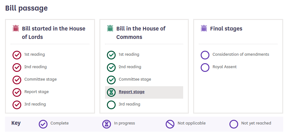Click the Commons Committee stage checkmark icon
286x136 pixels.
coord(111,80)
